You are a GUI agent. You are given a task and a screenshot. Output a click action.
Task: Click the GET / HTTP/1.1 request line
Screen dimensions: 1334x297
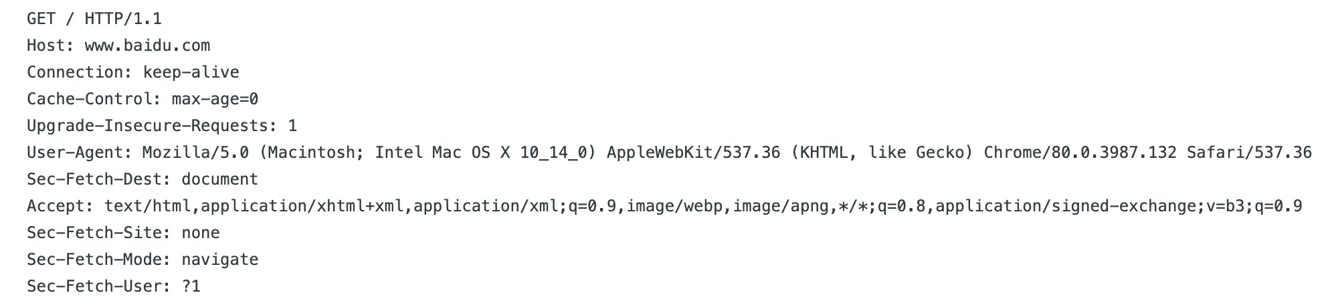pos(94,19)
